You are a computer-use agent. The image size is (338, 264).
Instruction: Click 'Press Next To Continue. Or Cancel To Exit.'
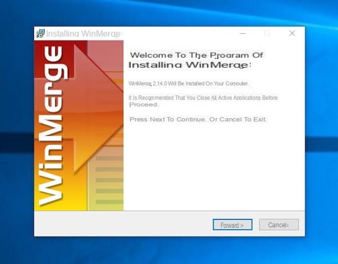[198, 119]
